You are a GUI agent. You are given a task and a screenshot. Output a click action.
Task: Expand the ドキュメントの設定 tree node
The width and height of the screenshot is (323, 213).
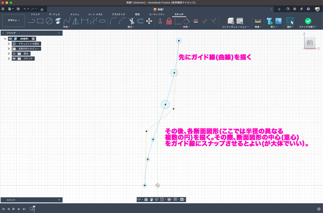(9, 44)
